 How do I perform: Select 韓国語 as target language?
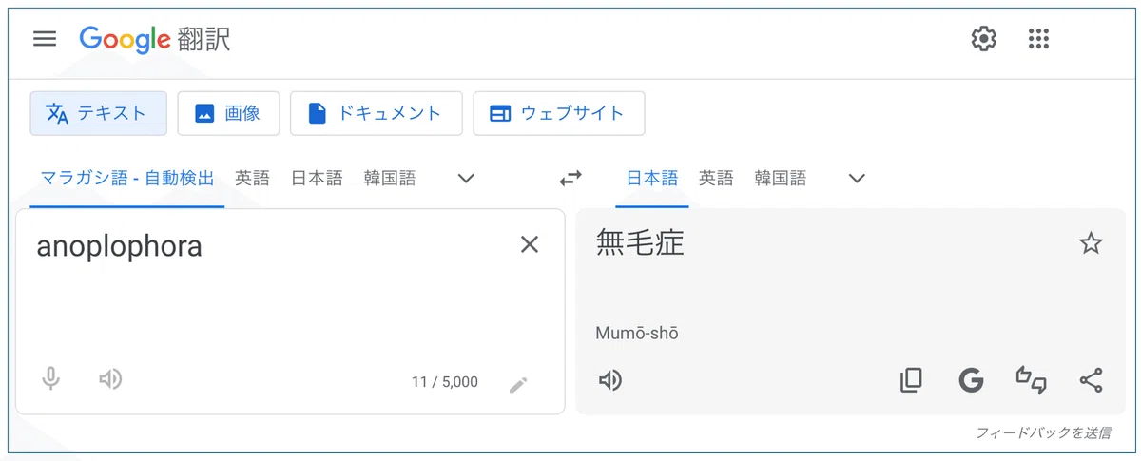point(781,178)
